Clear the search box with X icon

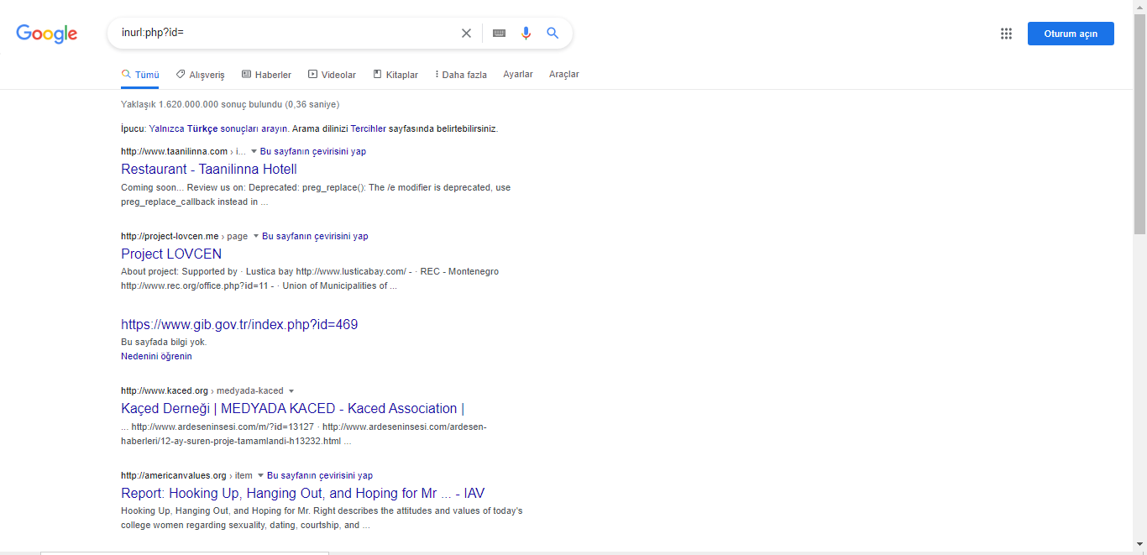point(466,34)
